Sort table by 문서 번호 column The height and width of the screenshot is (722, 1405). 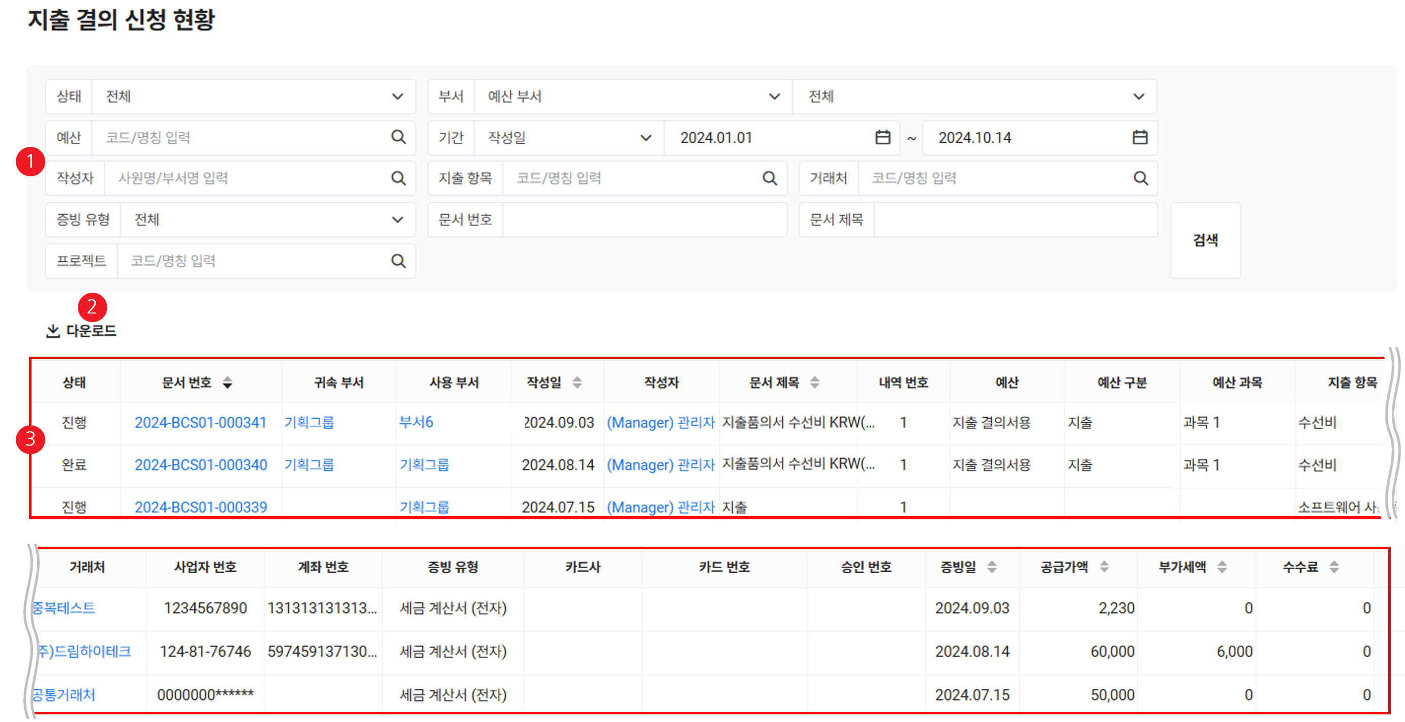click(227, 383)
